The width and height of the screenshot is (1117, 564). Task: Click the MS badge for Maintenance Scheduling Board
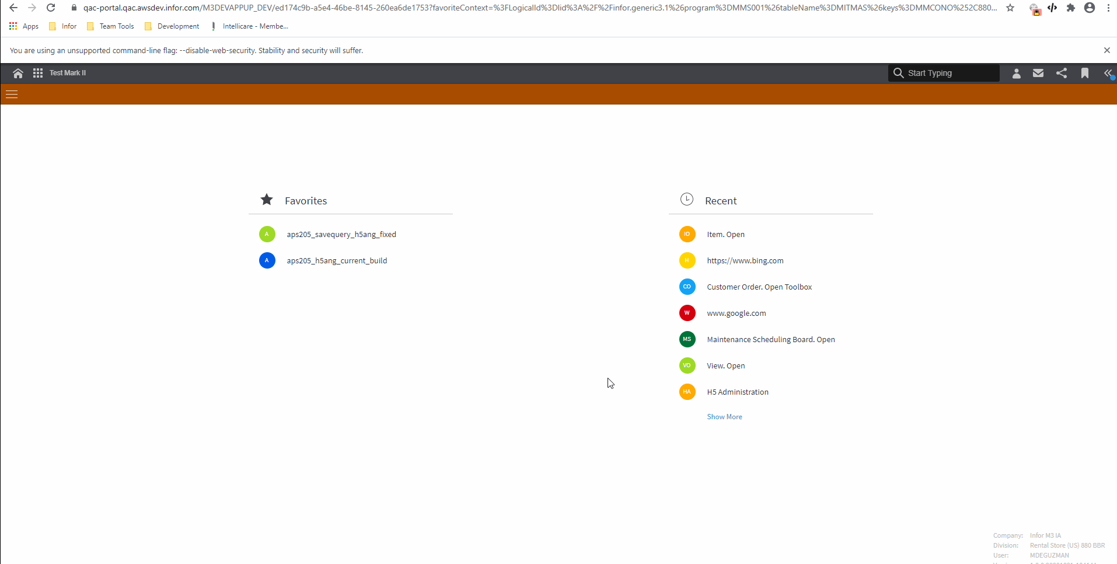[687, 339]
